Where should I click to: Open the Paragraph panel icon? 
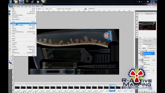coord(137,33)
